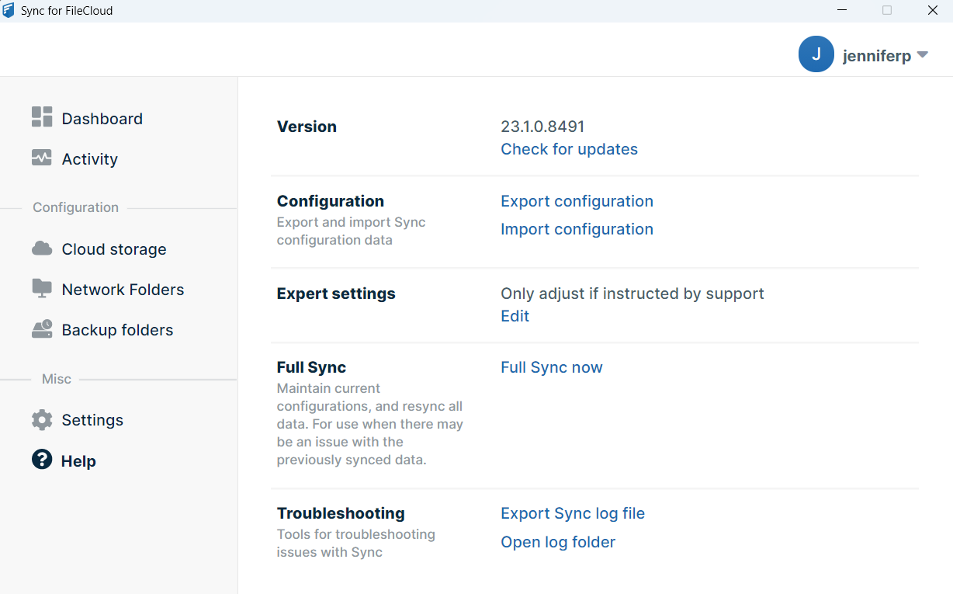This screenshot has height=594, width=953.
Task: Click the Activity pulse icon
Action: coord(42,158)
